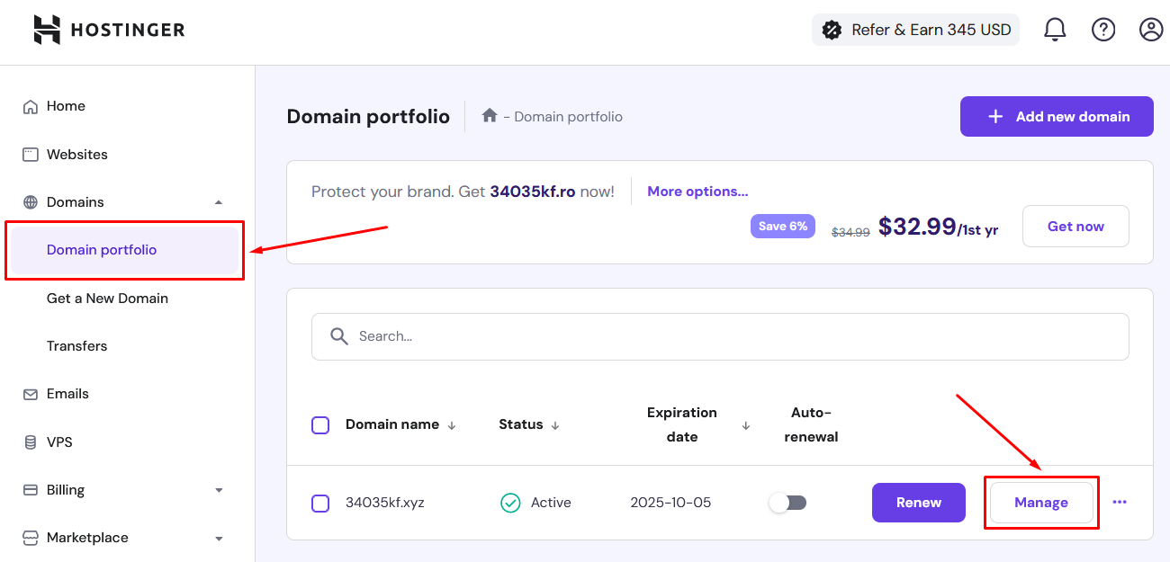Open the help question mark icon
This screenshot has height=562, width=1170.
click(x=1103, y=29)
